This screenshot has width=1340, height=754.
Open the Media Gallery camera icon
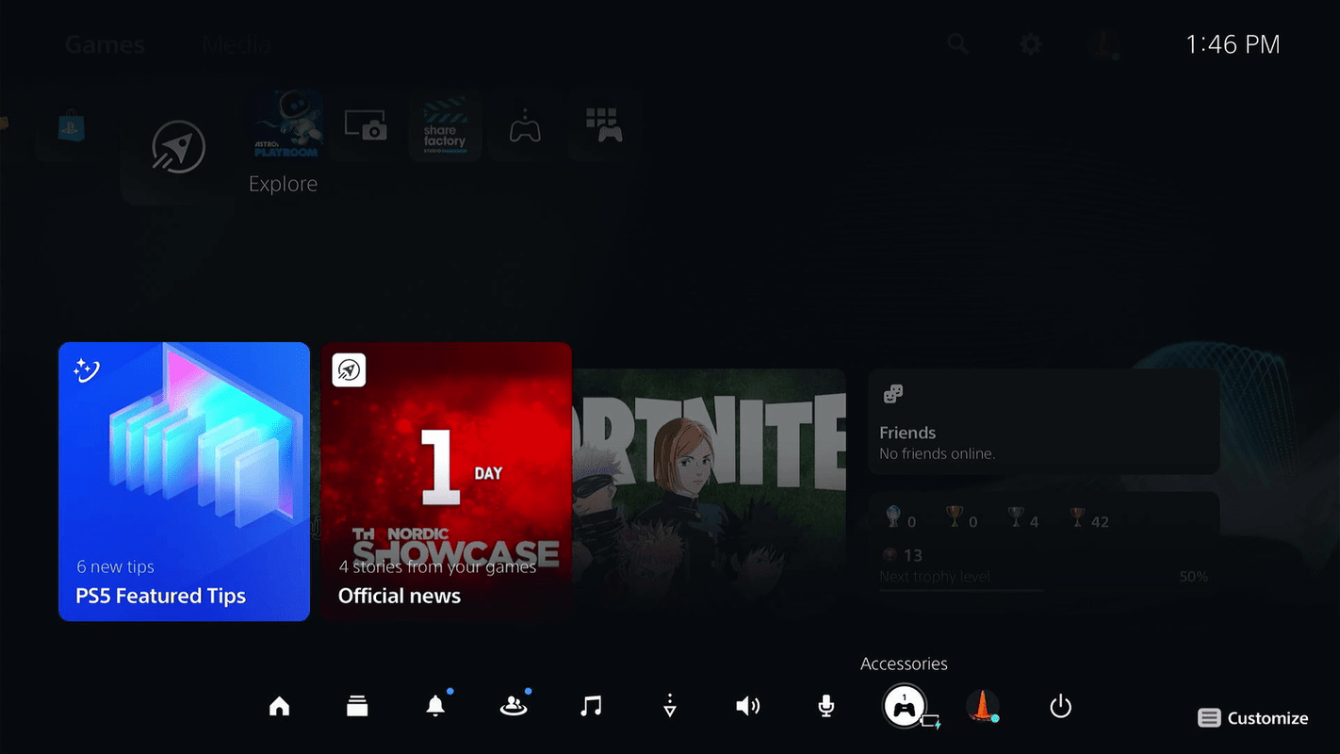tap(367, 125)
